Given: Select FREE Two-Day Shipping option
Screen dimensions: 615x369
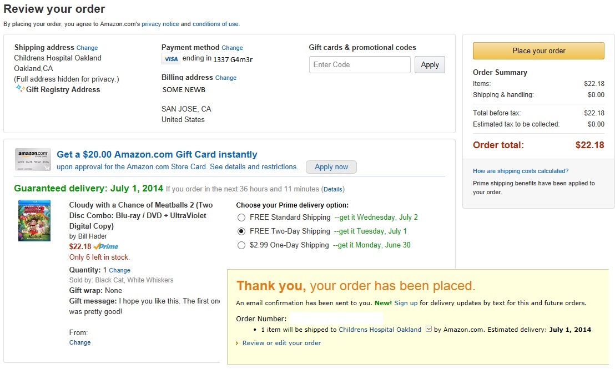Looking at the screenshot, I should [x=241, y=231].
